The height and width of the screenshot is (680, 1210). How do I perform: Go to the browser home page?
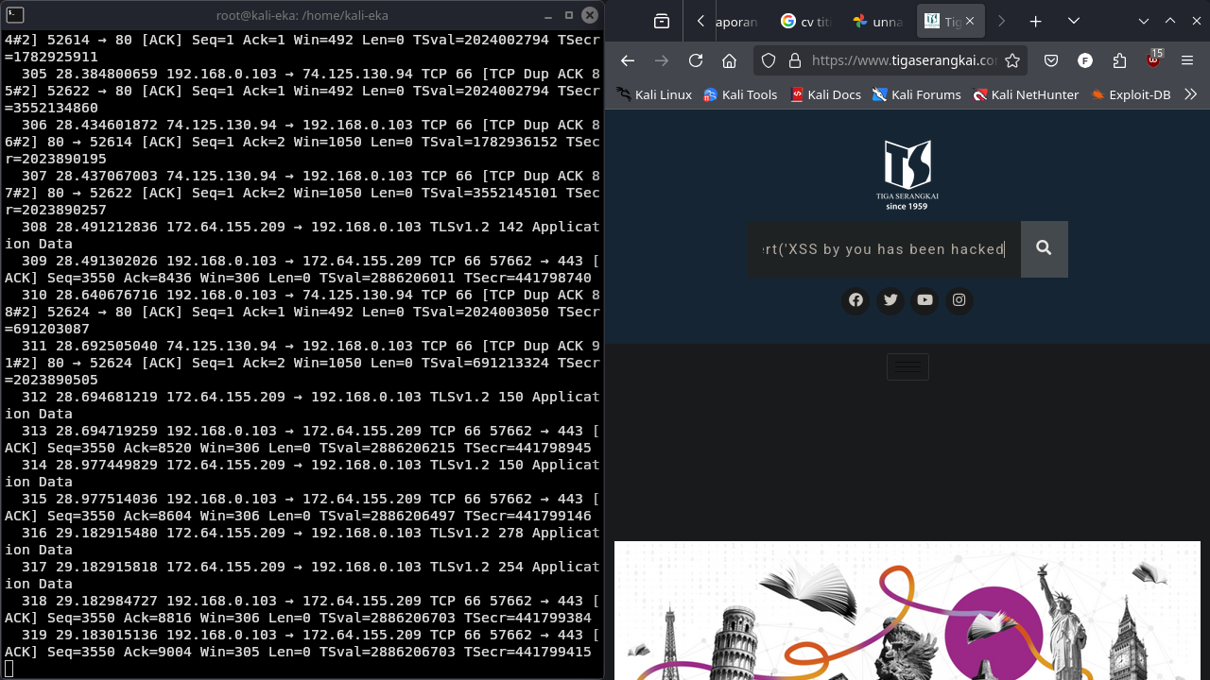pos(729,60)
